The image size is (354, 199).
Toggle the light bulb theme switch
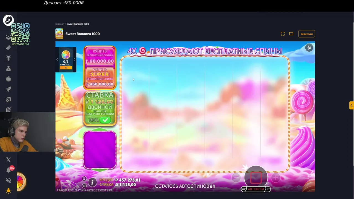pyautogui.click(x=8, y=191)
